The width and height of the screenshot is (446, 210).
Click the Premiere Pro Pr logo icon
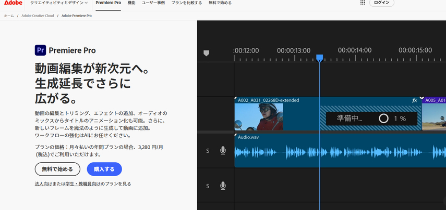40,50
